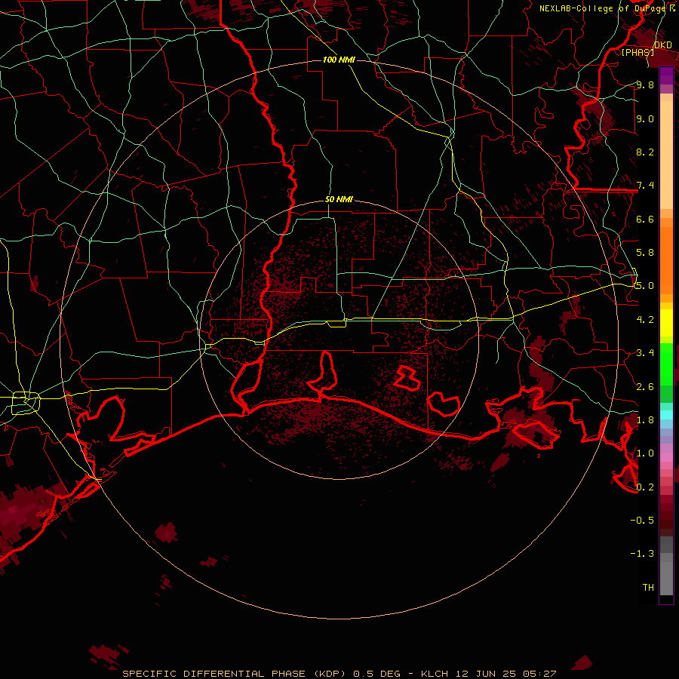679x679 pixels.
Task: Click the 8.2 value on color scale
Action: click(x=645, y=152)
